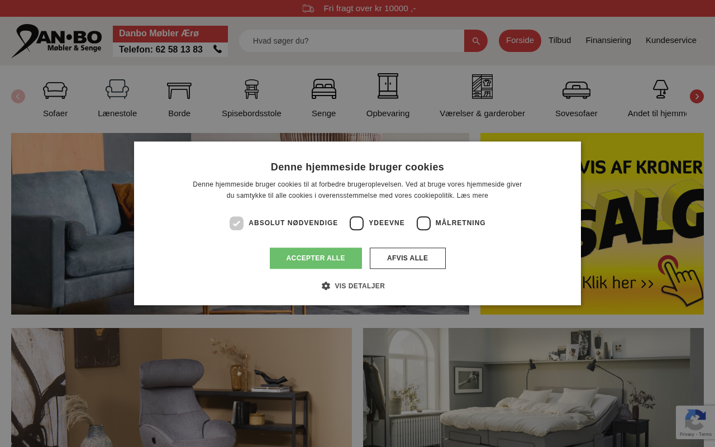This screenshot has height=447, width=715.
Task: Click the search magnifier button
Action: (x=476, y=41)
